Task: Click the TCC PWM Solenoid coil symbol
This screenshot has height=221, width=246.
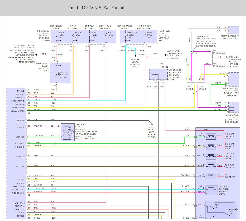Action: pyautogui.click(x=211, y=166)
